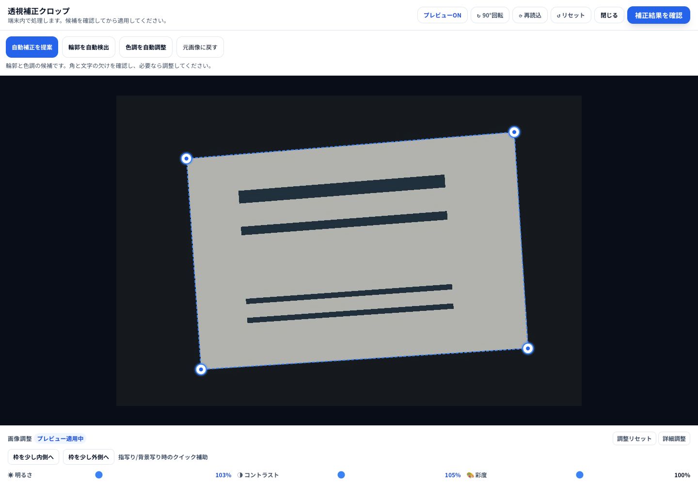The image size is (698, 485).
Task: Open 詳細調整 advanced adjustments
Action: (674, 438)
